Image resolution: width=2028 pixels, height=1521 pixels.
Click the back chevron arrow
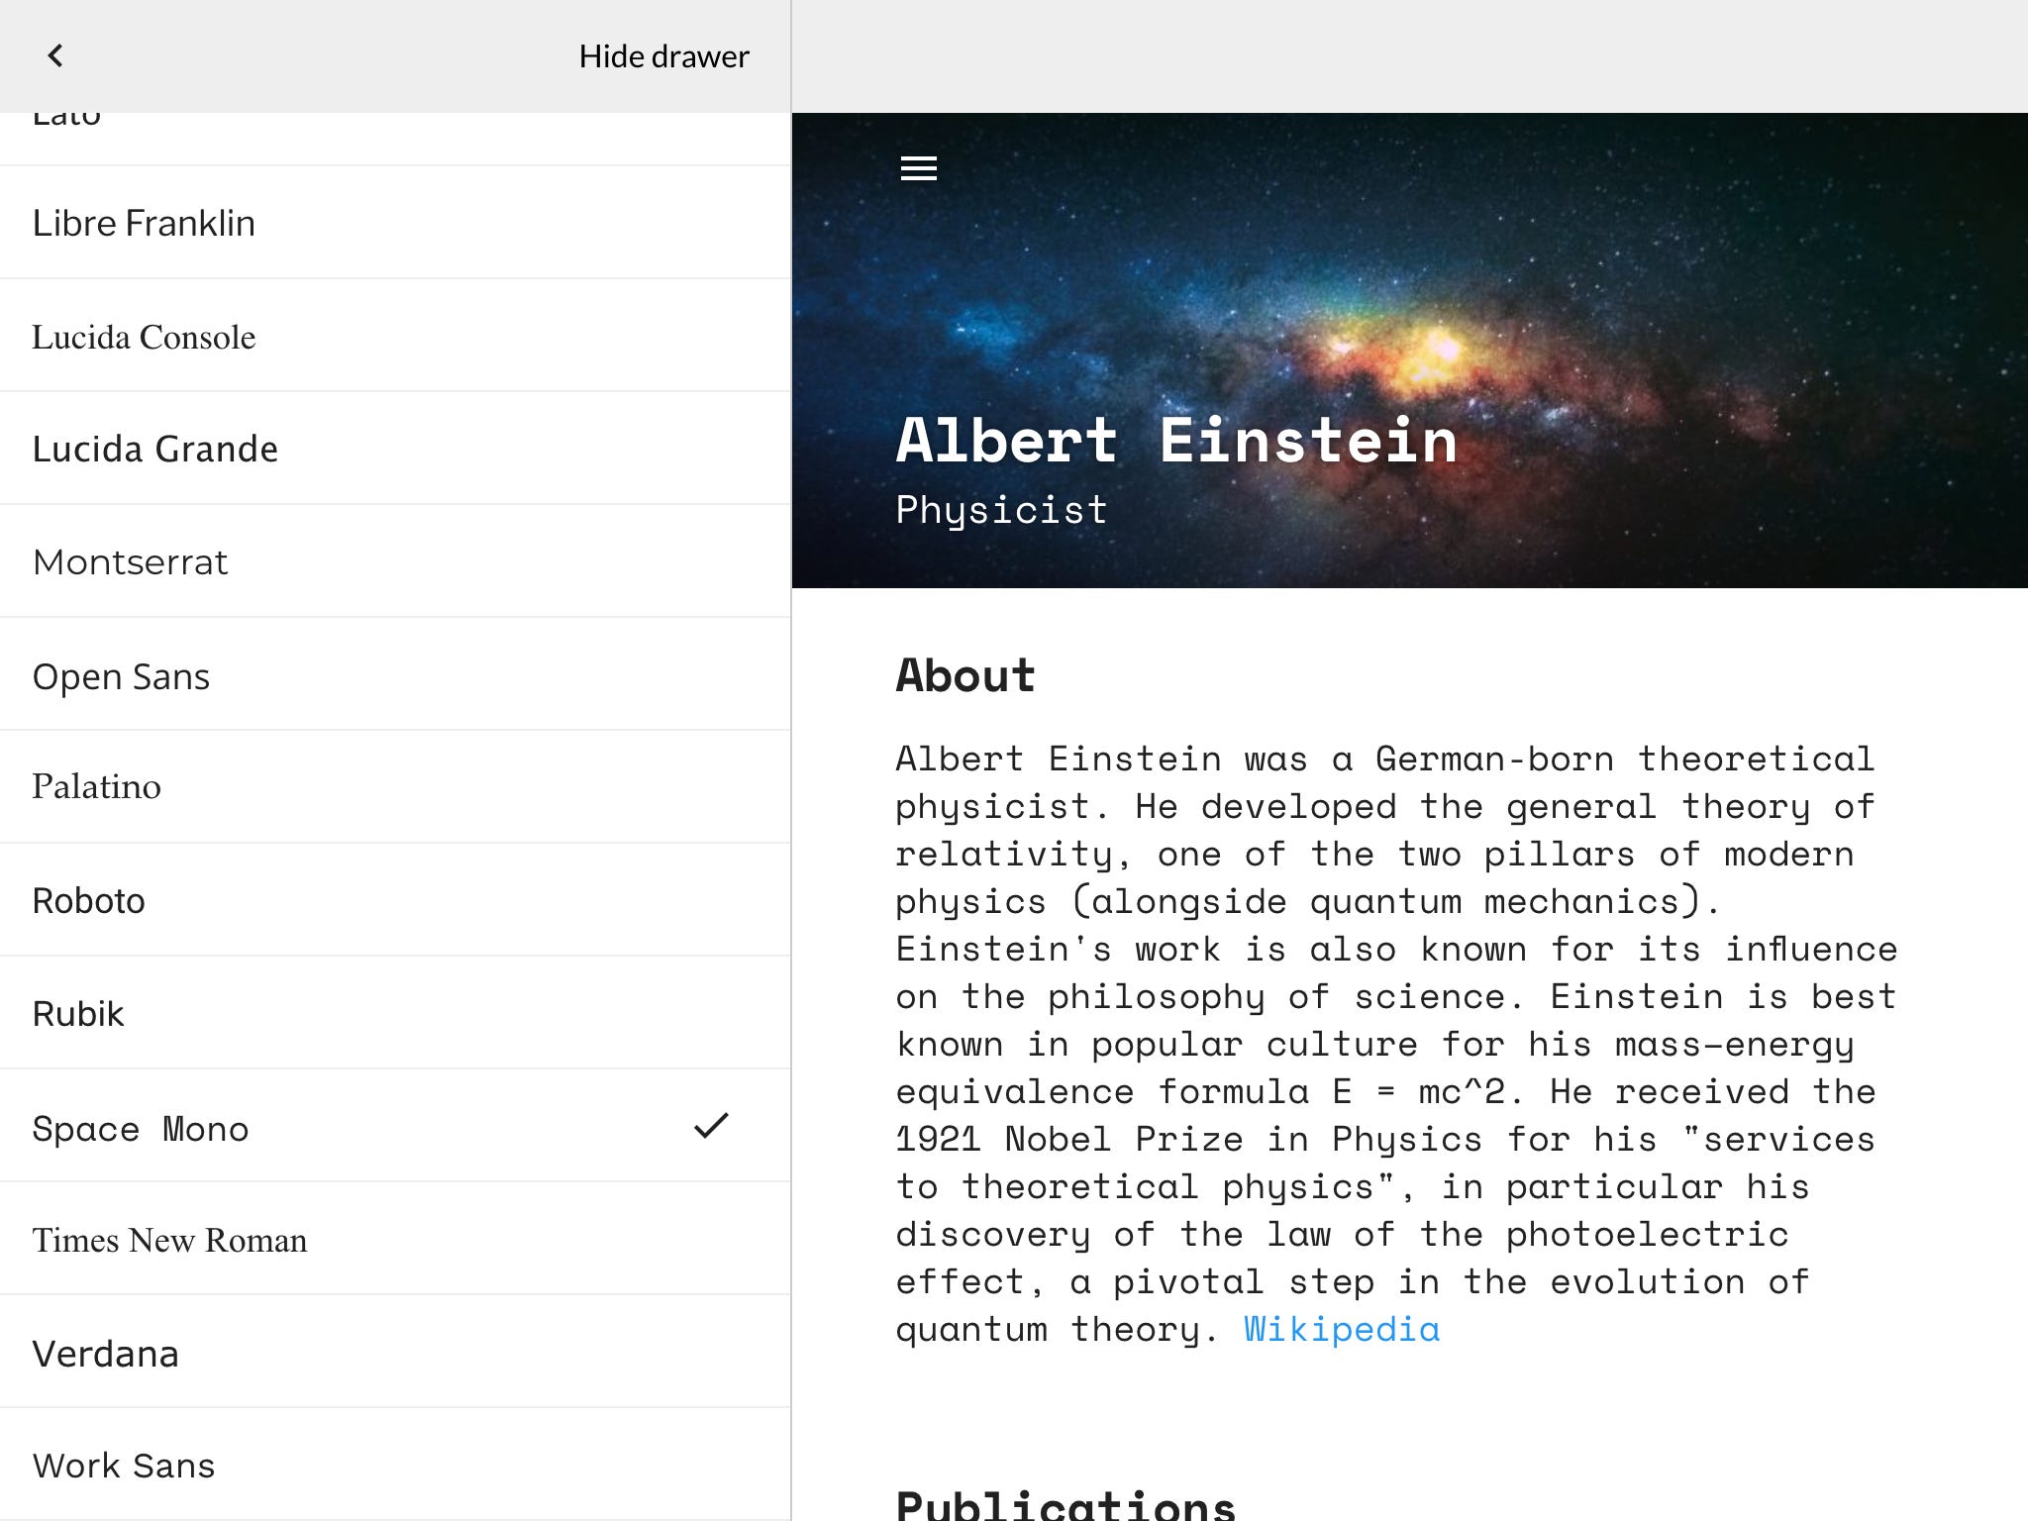click(x=55, y=55)
